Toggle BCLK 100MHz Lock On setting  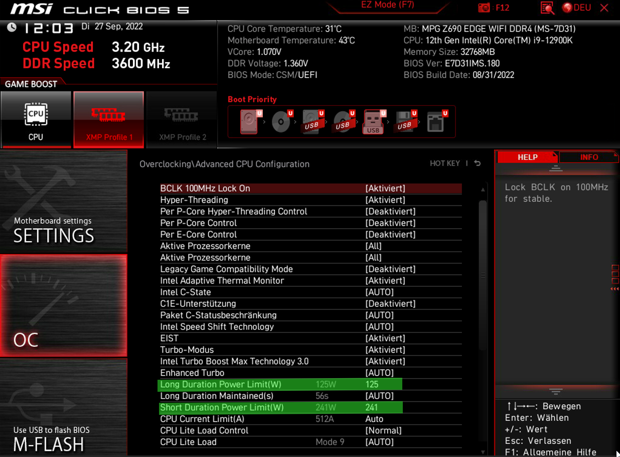click(x=311, y=189)
